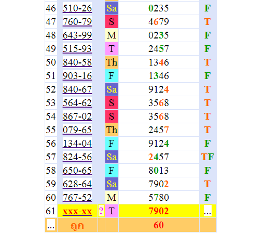Open the 840-58 result link
The width and height of the screenshot is (264, 233).
pyautogui.click(x=77, y=62)
